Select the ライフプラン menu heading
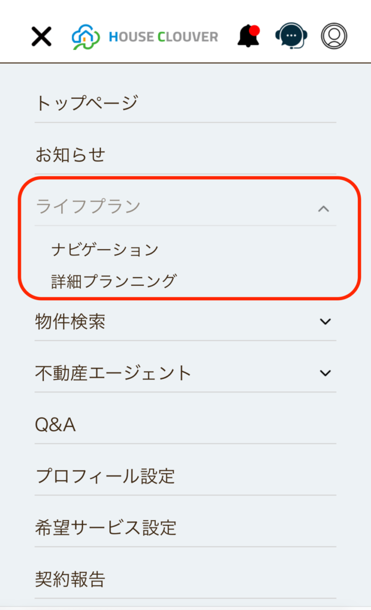The height and width of the screenshot is (610, 371). point(88,206)
